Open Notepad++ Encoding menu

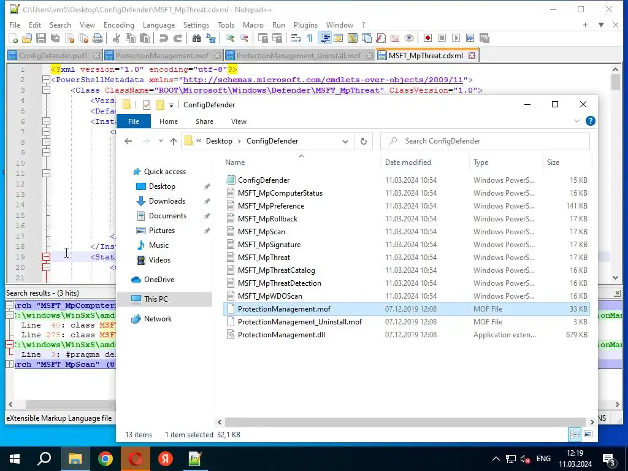tap(118, 25)
